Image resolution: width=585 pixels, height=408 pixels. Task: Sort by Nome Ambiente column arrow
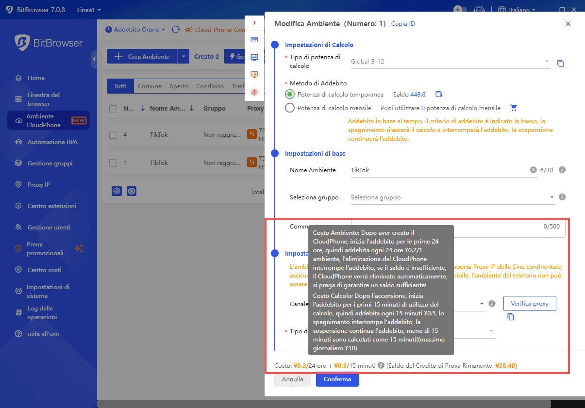192,109
